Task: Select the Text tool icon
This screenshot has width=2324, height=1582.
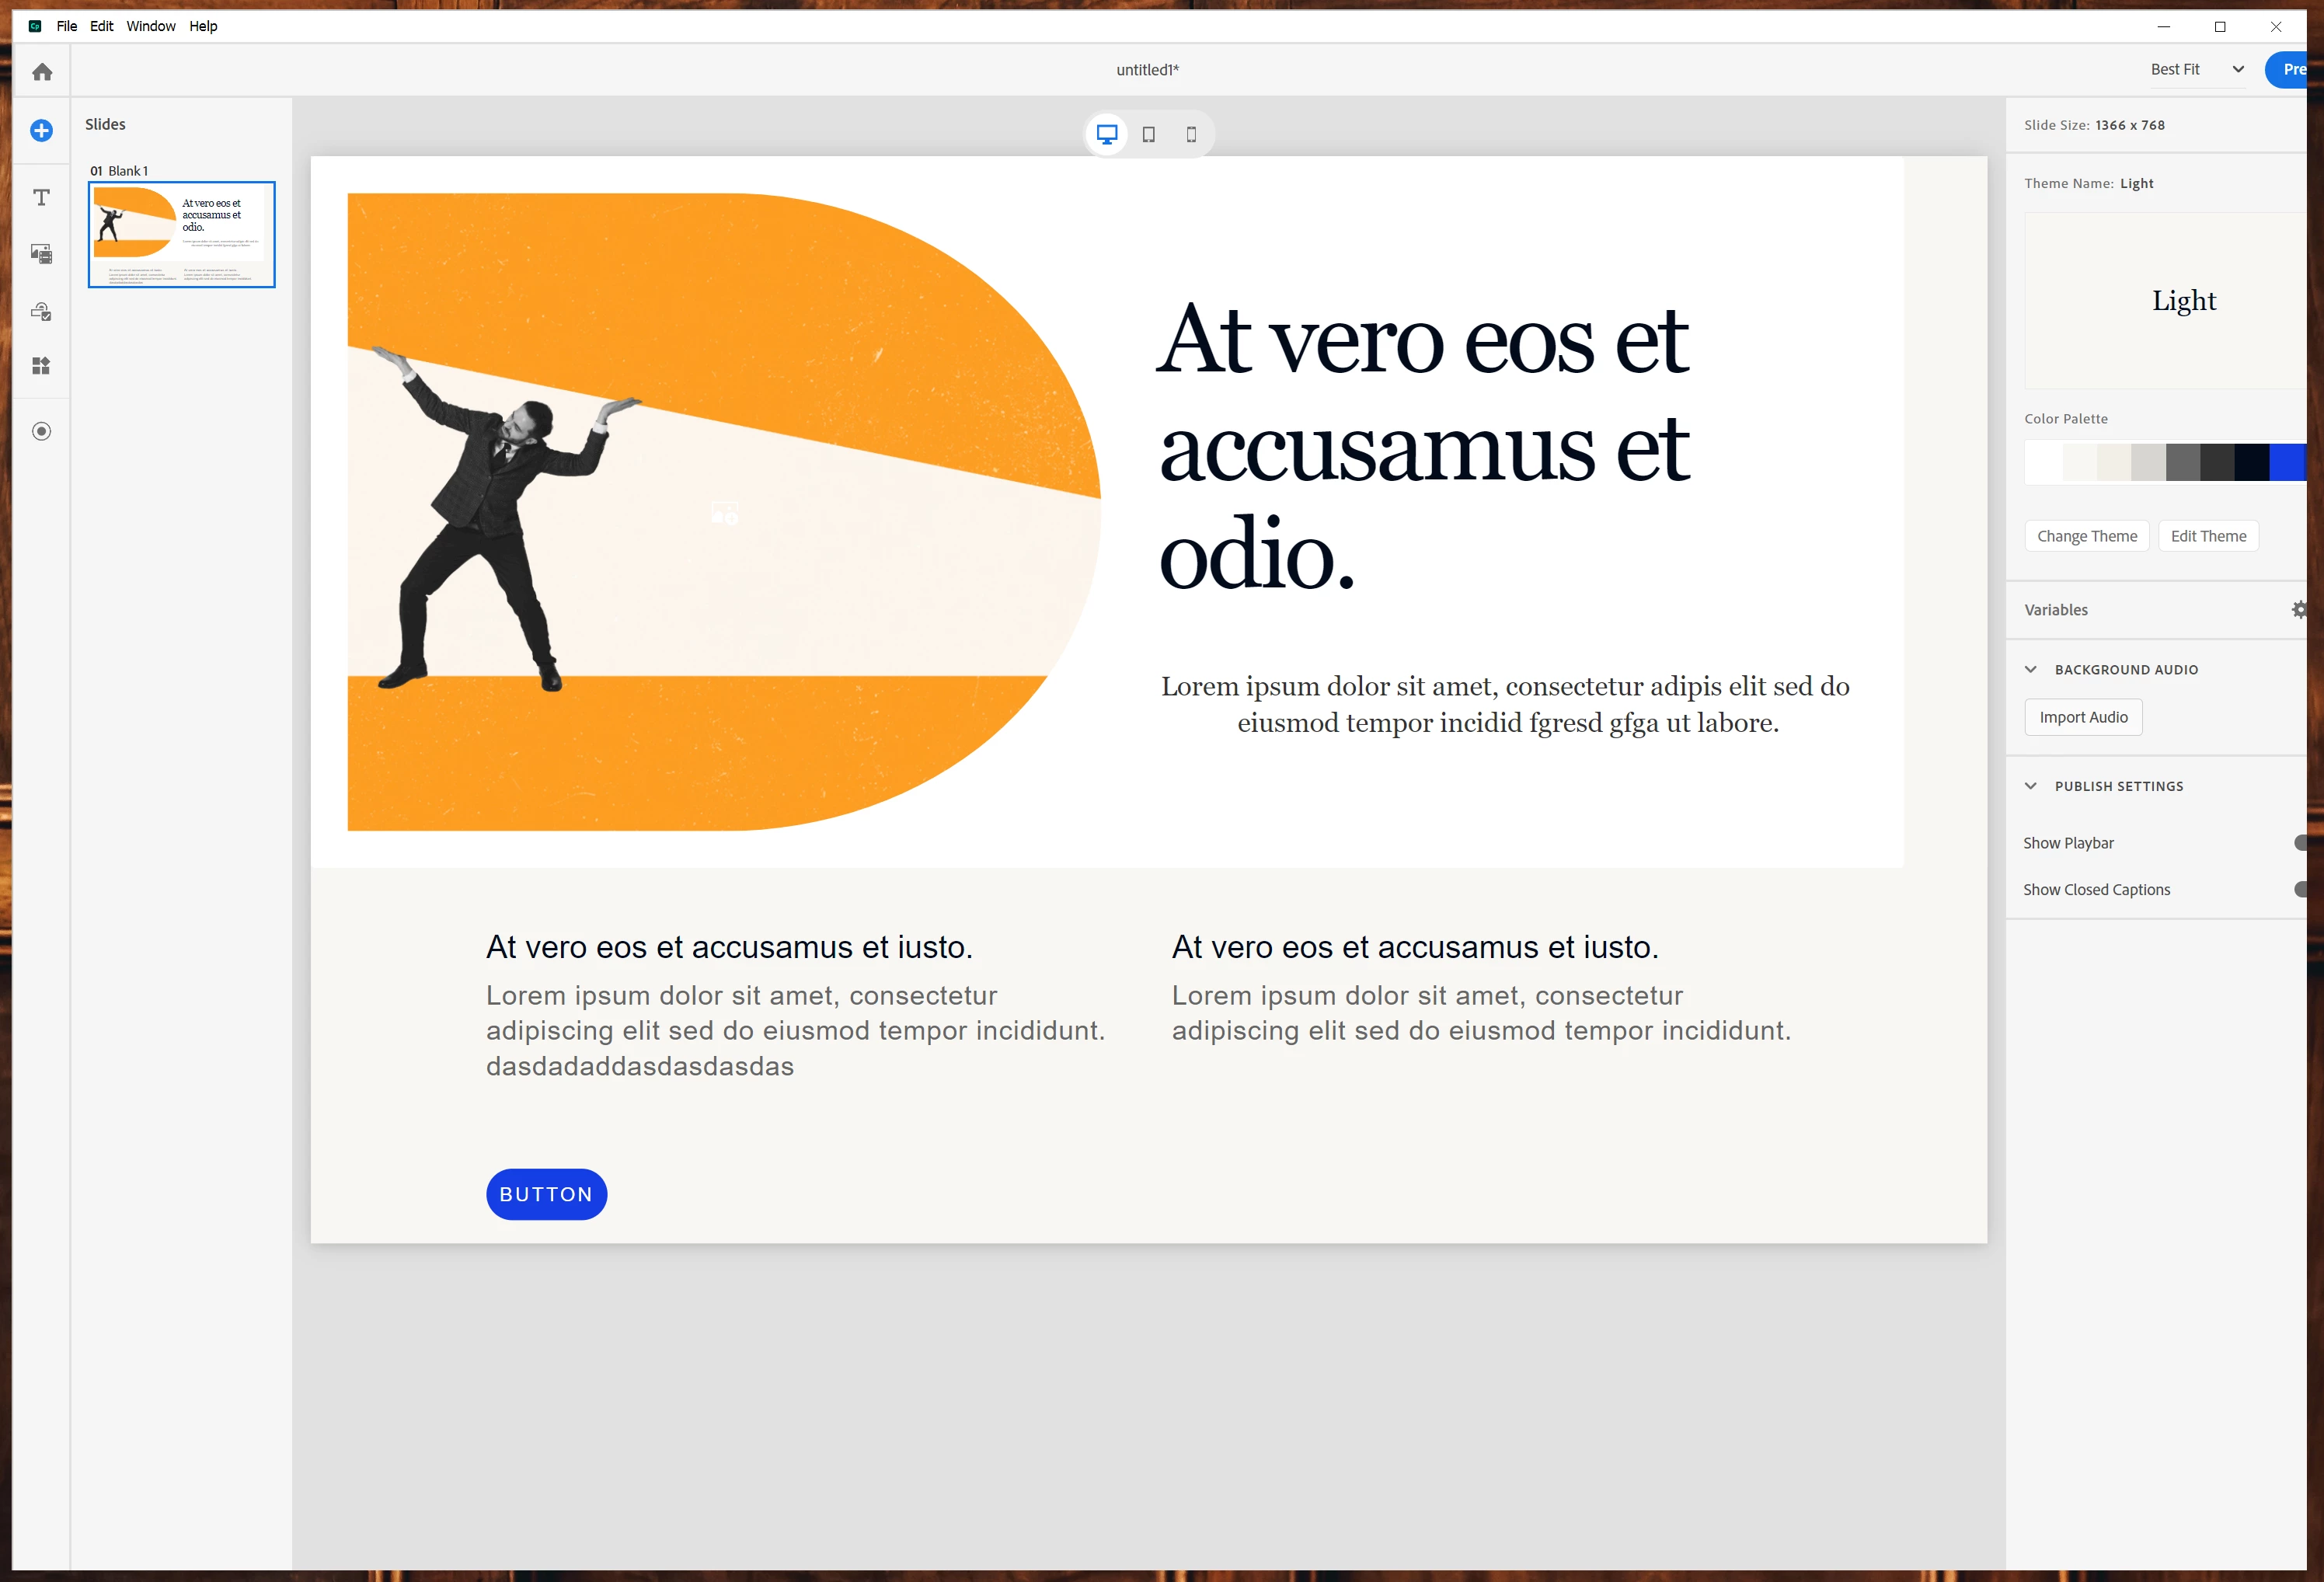Action: click(42, 198)
